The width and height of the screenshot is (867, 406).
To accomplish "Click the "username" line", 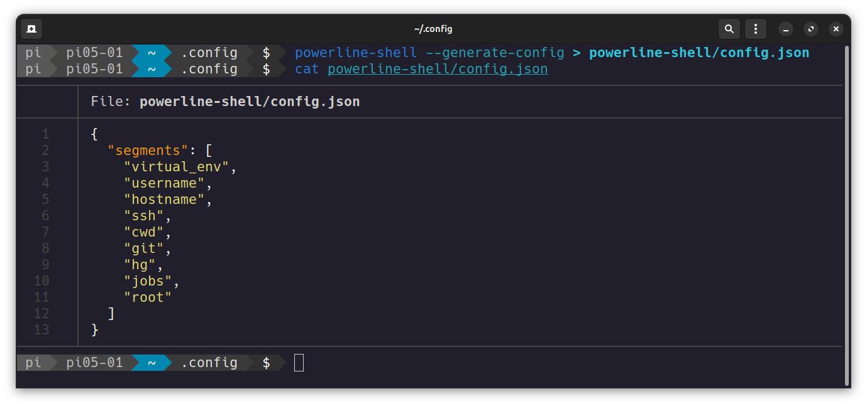I will tap(168, 183).
